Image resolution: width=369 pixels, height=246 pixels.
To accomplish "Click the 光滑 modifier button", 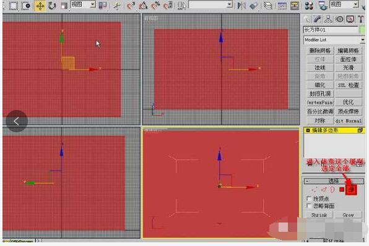I will (348, 67).
